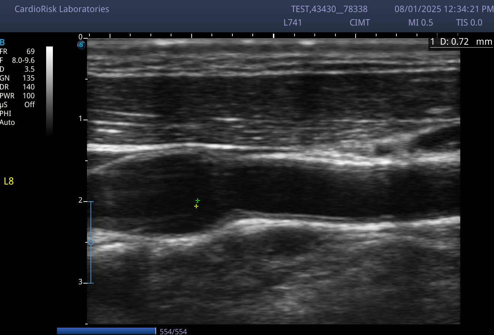Click the circular S orientation marker icon
Viewport: 494px width, 335px height.
[x=82, y=45]
